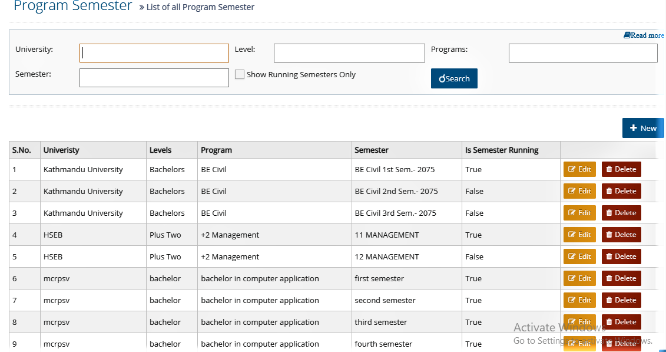
Task: Edit BE Civil 1st Sem.- 2075 row
Action: coord(579,169)
